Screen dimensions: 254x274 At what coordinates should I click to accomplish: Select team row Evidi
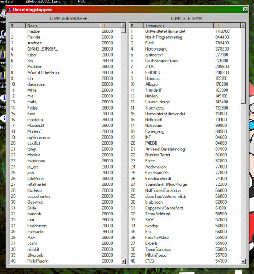185,43
